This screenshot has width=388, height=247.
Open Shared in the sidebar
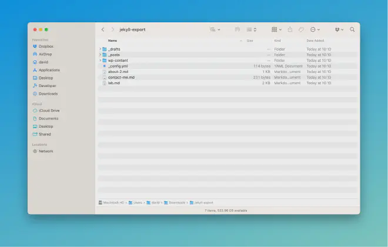[x=42, y=135]
